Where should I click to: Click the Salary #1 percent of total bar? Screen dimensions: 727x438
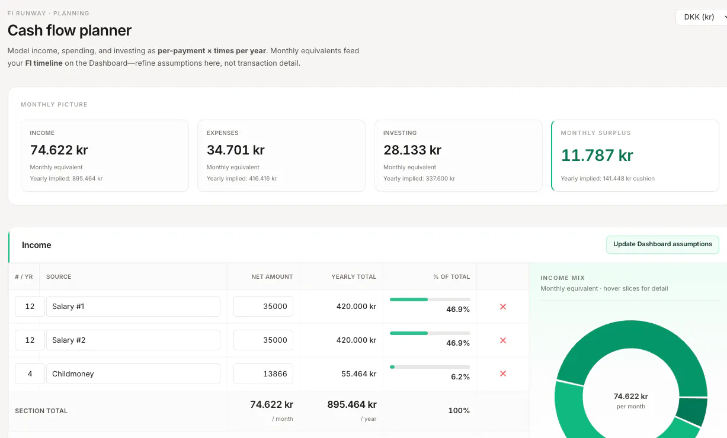tap(430, 299)
